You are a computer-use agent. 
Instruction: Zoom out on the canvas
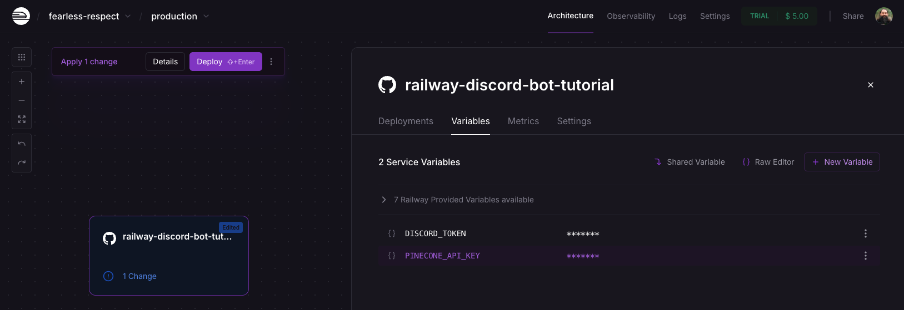point(22,100)
